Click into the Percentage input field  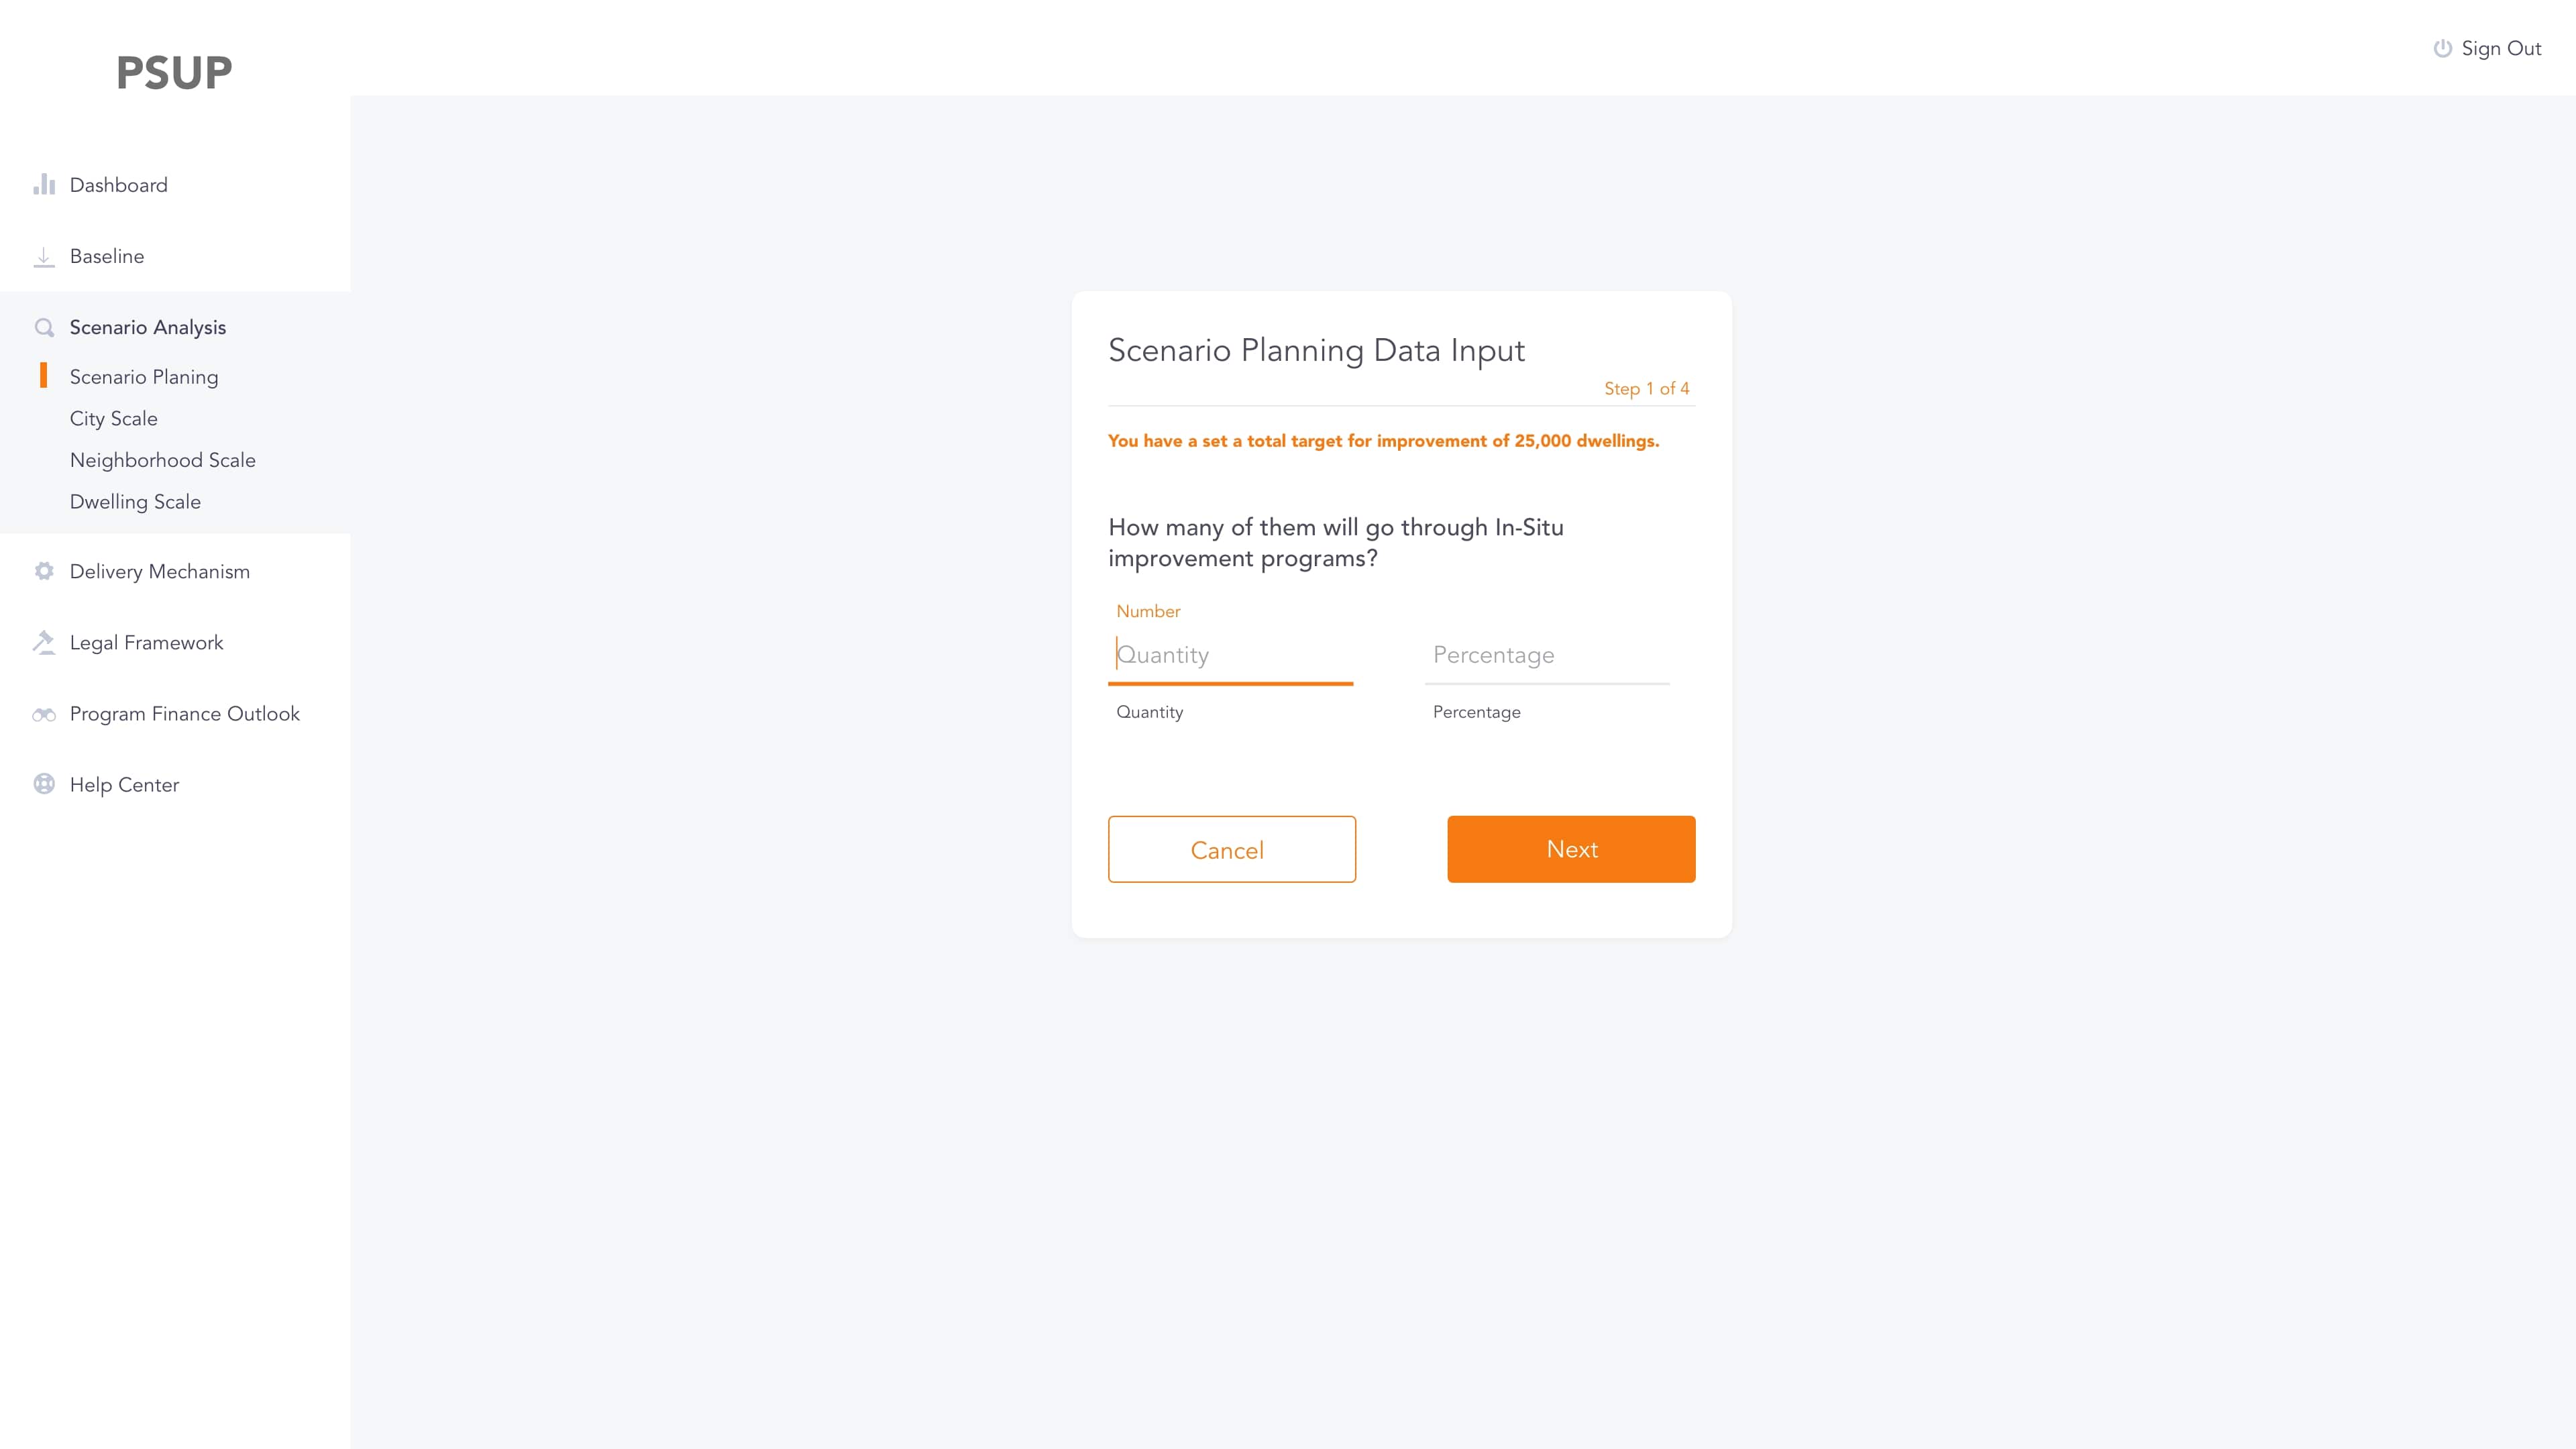(1546, 655)
